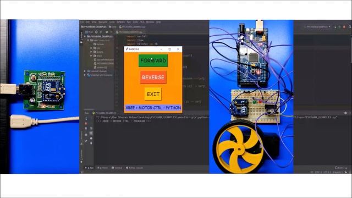Open the Code menu in PyCharm

pos(112,22)
